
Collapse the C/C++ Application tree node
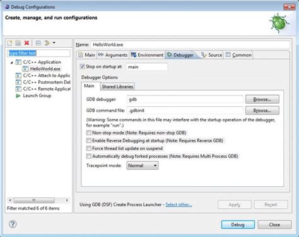click(x=12, y=62)
